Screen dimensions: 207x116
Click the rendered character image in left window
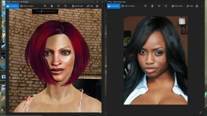[55, 61]
